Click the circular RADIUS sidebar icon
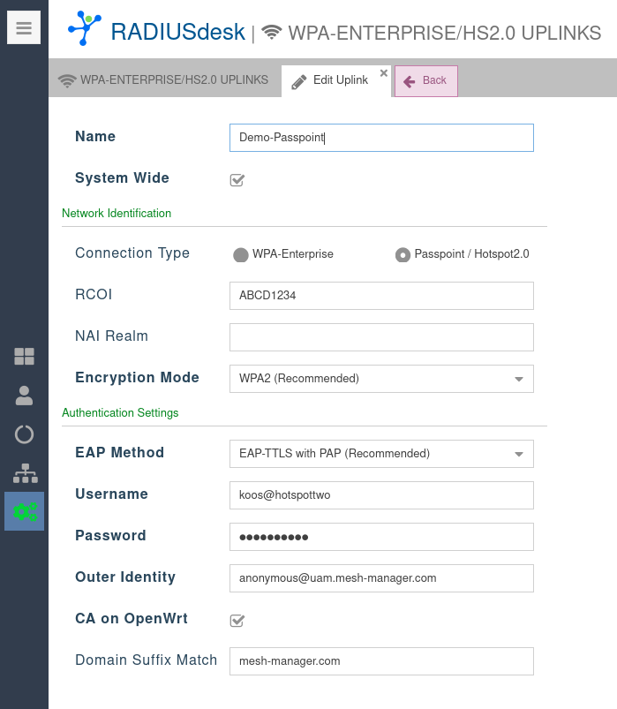Viewport: 617px width, 709px height. click(x=24, y=434)
